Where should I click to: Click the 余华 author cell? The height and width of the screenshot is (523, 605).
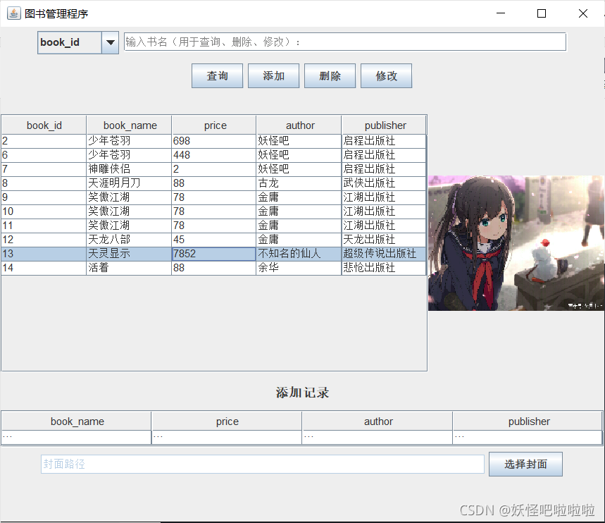(x=299, y=268)
